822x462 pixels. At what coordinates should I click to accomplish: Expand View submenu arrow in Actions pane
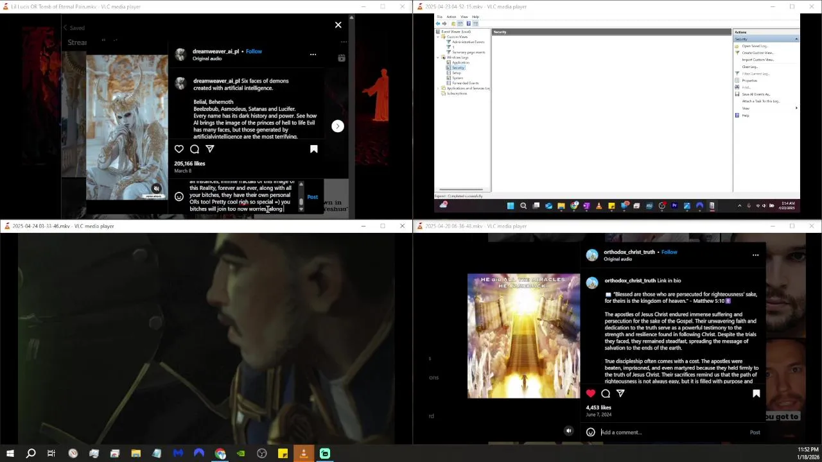[x=796, y=108]
